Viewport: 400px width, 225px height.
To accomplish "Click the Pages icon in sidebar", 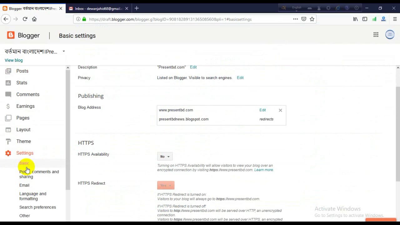I will click(8, 118).
